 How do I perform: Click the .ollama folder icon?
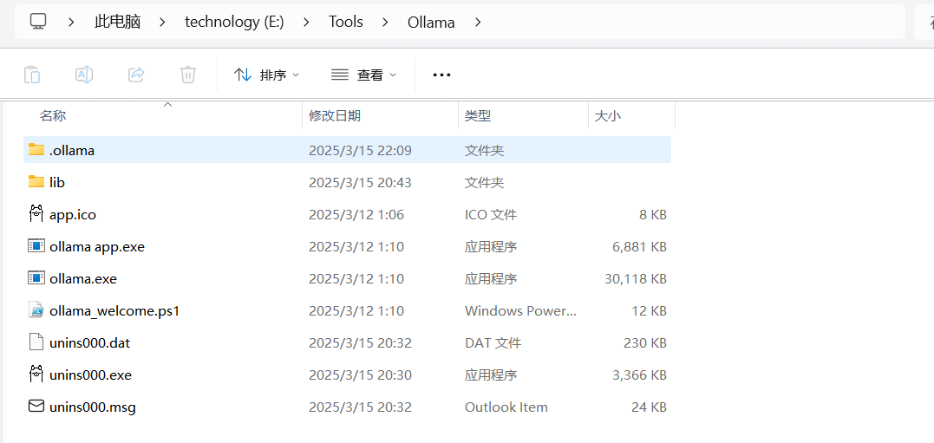[36, 149]
